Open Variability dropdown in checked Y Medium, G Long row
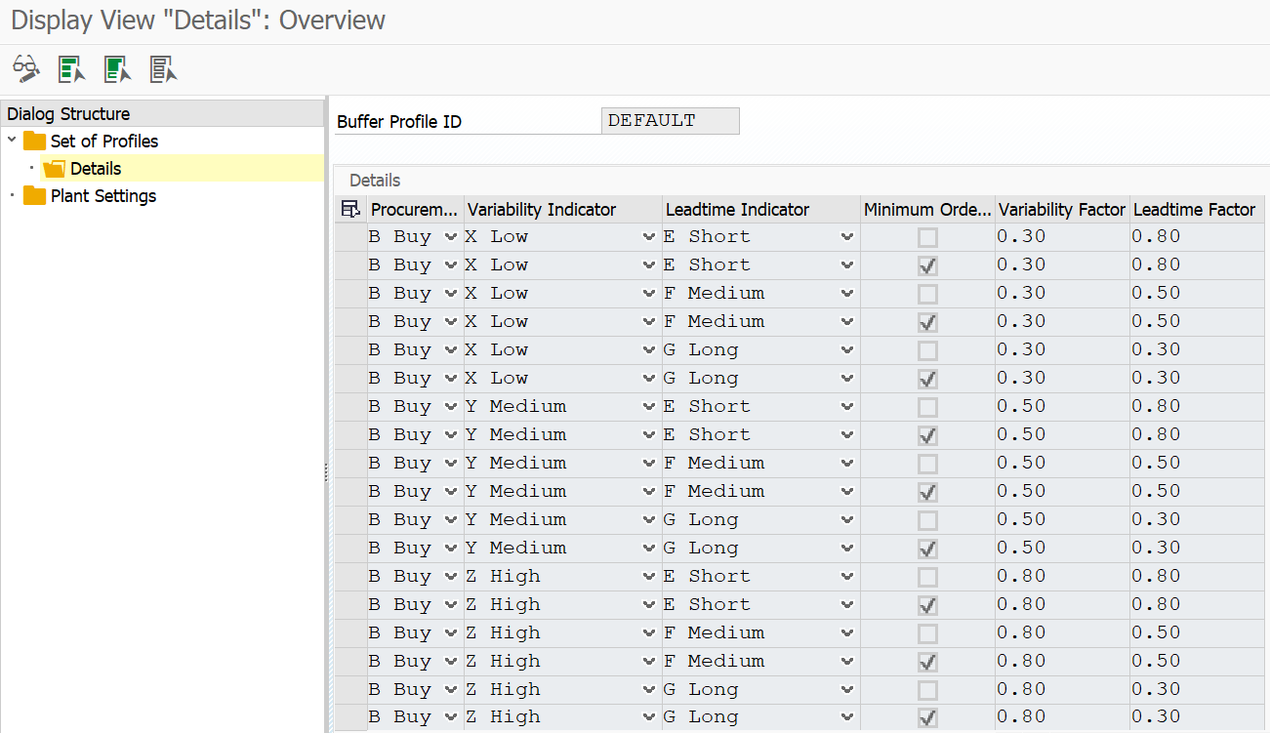This screenshot has height=733, width=1270. click(649, 549)
